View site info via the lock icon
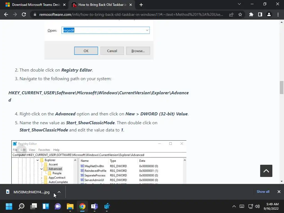Screen dimensions: 284x213 pos(35,14)
